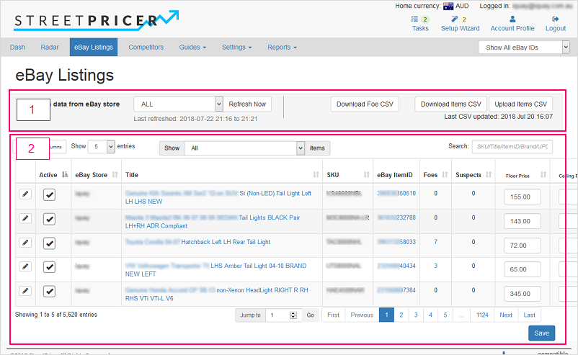Toggle Active checkbox for floor price 143.00 row

click(49, 219)
